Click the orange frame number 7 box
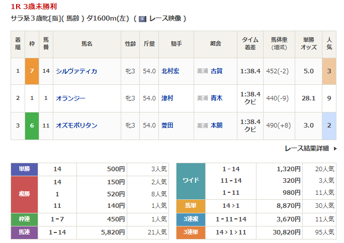Viewport: 344px width, 243px height. pos(31,71)
